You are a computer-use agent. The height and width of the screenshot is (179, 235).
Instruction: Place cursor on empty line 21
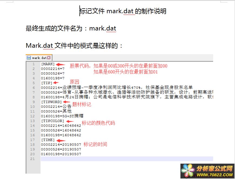click(x=127, y=159)
